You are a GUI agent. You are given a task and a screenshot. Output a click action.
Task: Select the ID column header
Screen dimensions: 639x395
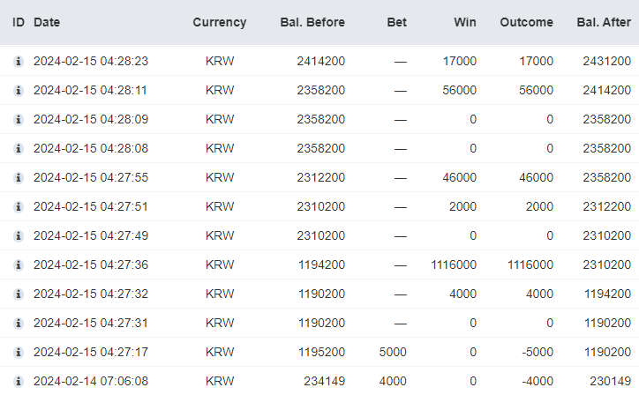click(x=19, y=22)
